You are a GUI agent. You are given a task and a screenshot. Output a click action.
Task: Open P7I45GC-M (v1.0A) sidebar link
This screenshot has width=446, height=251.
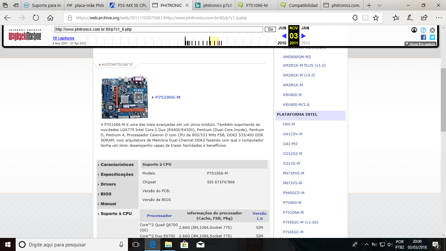[301, 222]
